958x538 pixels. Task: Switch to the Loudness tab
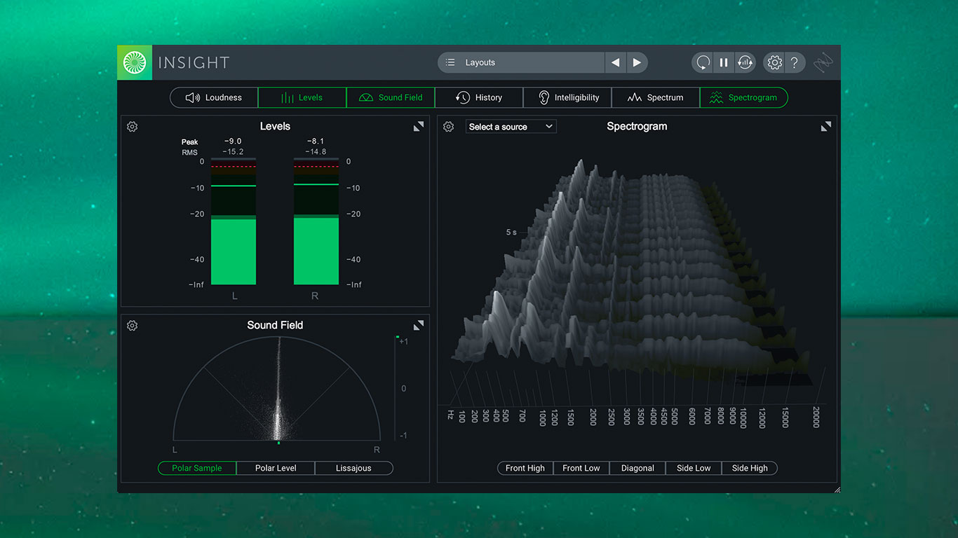coord(213,97)
